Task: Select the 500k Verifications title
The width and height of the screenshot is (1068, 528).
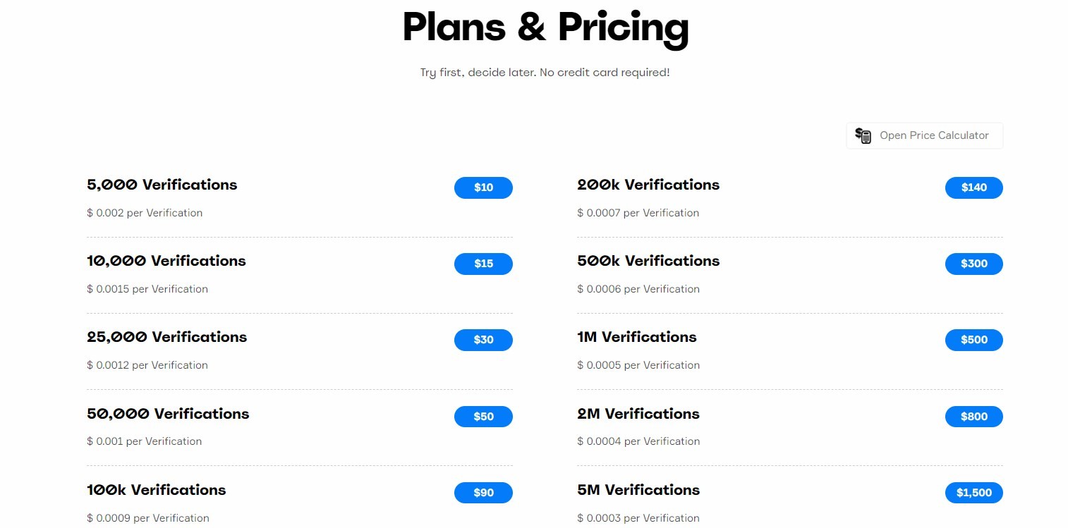Action: tap(648, 261)
